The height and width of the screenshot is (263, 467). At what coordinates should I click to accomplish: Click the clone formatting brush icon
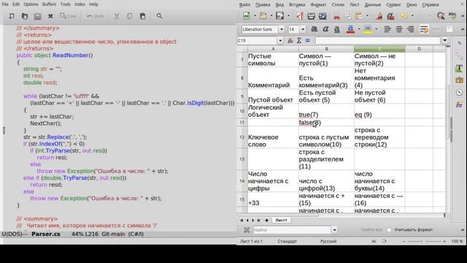pos(379,16)
